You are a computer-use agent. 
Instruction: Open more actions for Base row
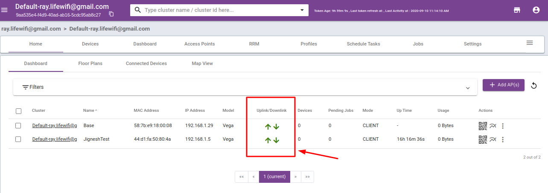pyautogui.click(x=503, y=126)
